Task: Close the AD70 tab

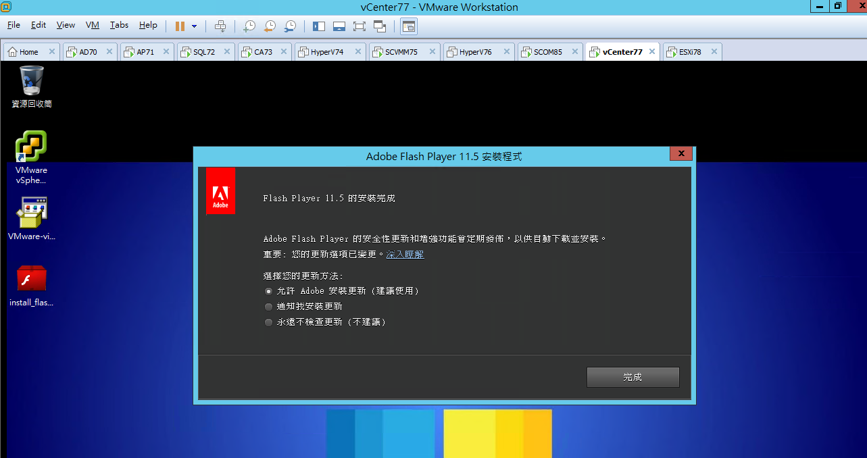Action: 109,52
